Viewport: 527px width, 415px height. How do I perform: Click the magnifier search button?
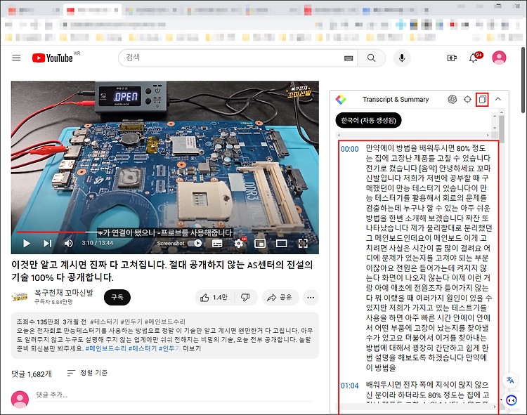pyautogui.click(x=372, y=58)
